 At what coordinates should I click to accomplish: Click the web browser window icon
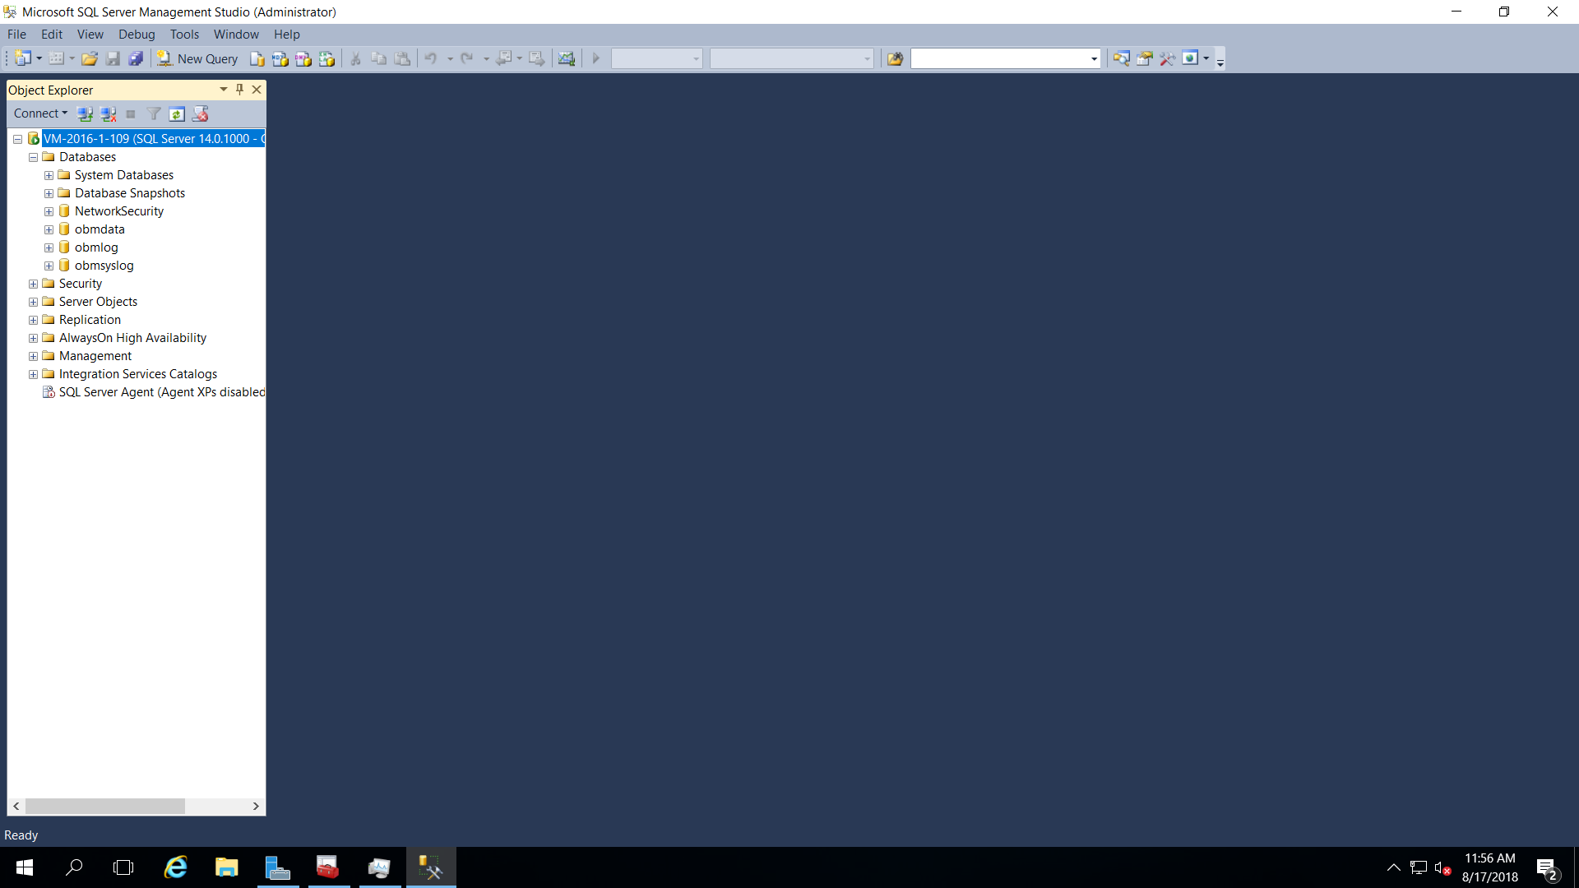(x=1190, y=58)
